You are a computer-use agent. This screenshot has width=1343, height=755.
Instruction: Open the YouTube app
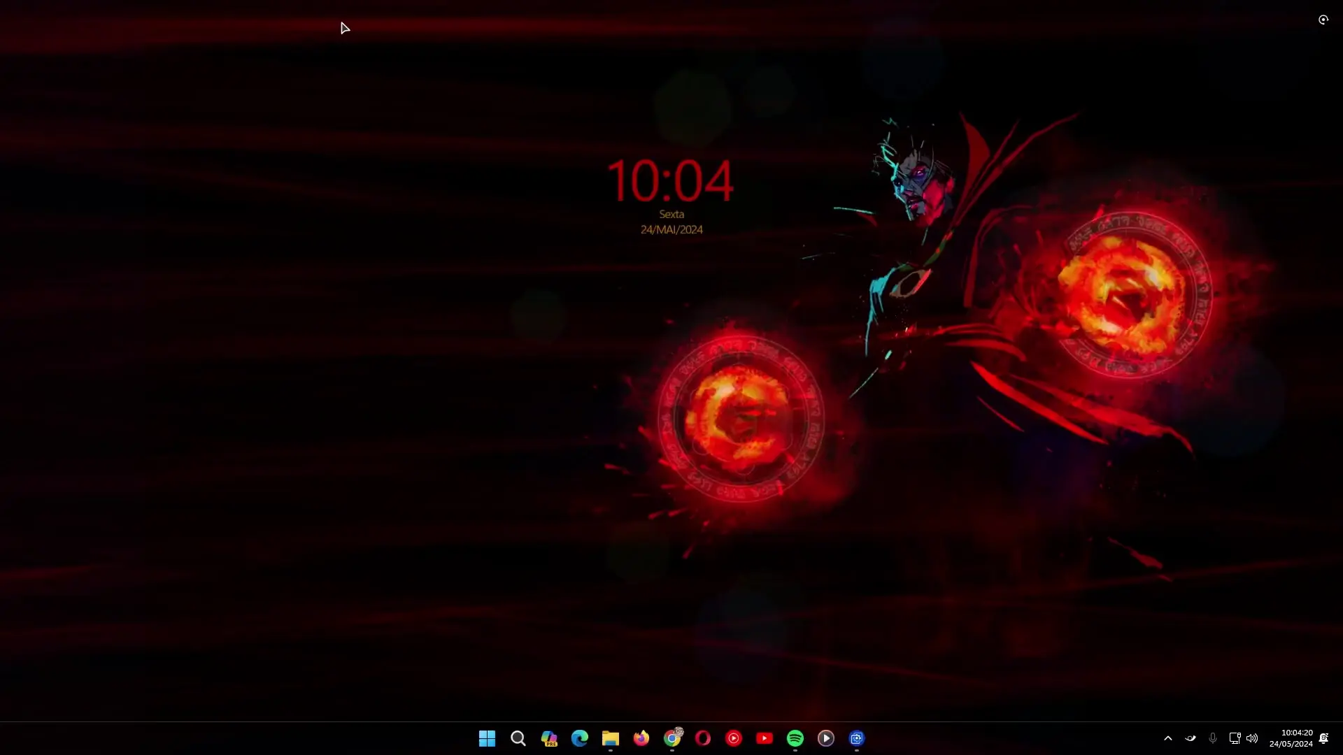tap(765, 738)
